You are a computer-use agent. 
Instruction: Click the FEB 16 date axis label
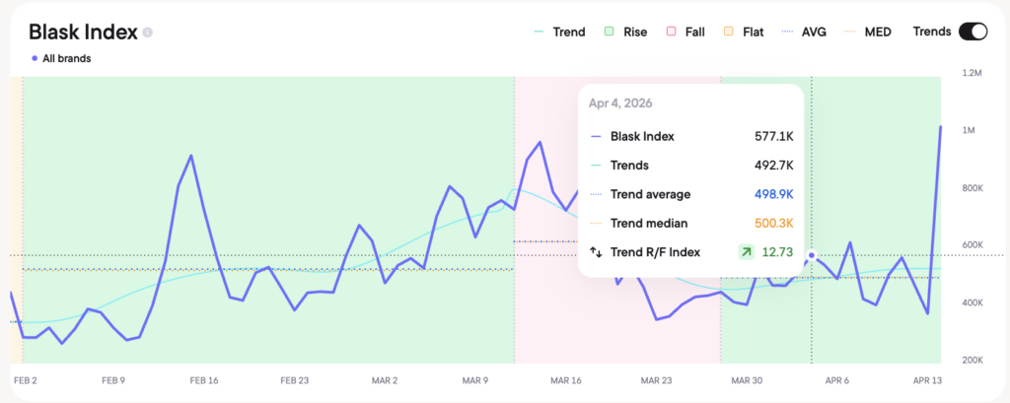202,379
